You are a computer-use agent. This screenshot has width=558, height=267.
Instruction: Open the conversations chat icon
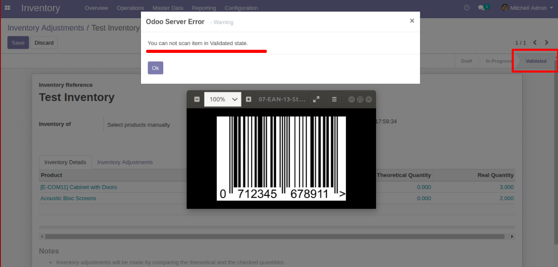pyautogui.click(x=484, y=7)
